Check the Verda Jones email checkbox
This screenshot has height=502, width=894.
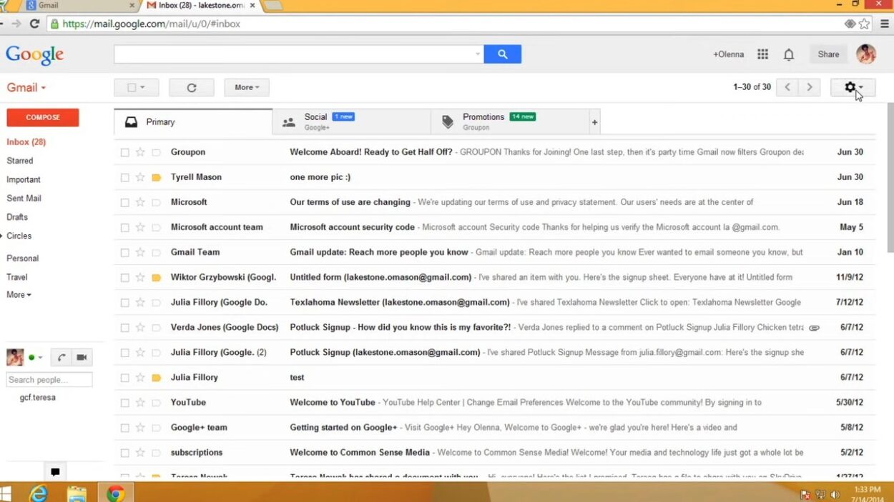124,327
